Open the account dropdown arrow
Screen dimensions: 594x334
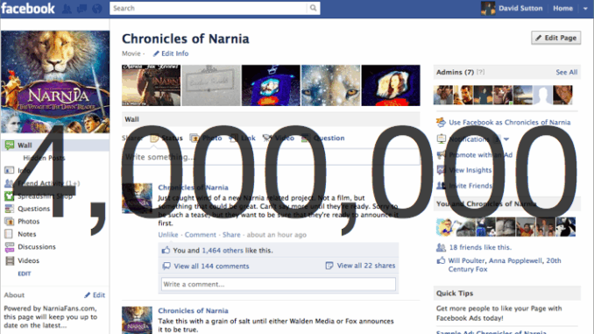[x=585, y=9]
